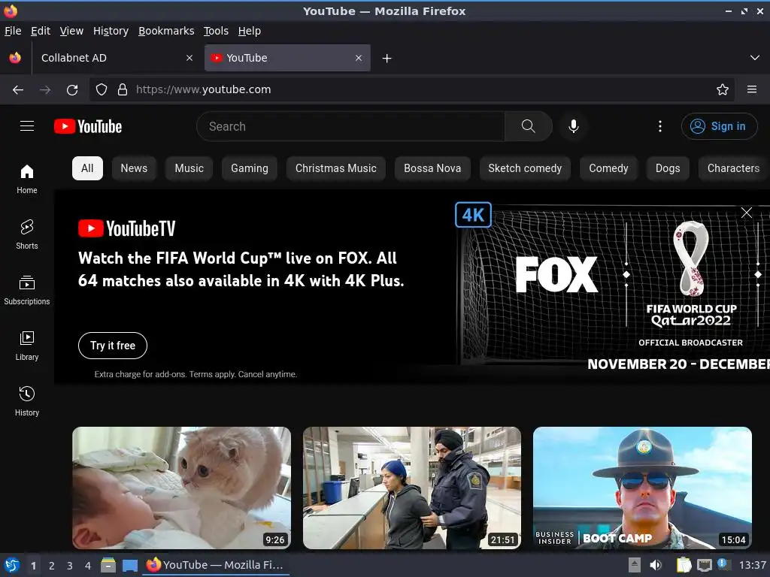This screenshot has height=577, width=770.
Task: Select the Christmas Music chip
Action: coord(336,168)
